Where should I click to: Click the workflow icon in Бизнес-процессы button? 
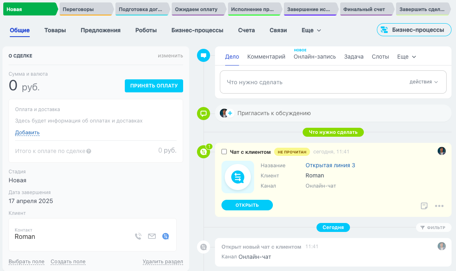[x=385, y=30]
